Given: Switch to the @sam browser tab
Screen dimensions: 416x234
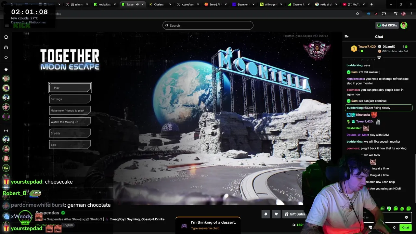Looking at the screenshot, I should (243, 5).
